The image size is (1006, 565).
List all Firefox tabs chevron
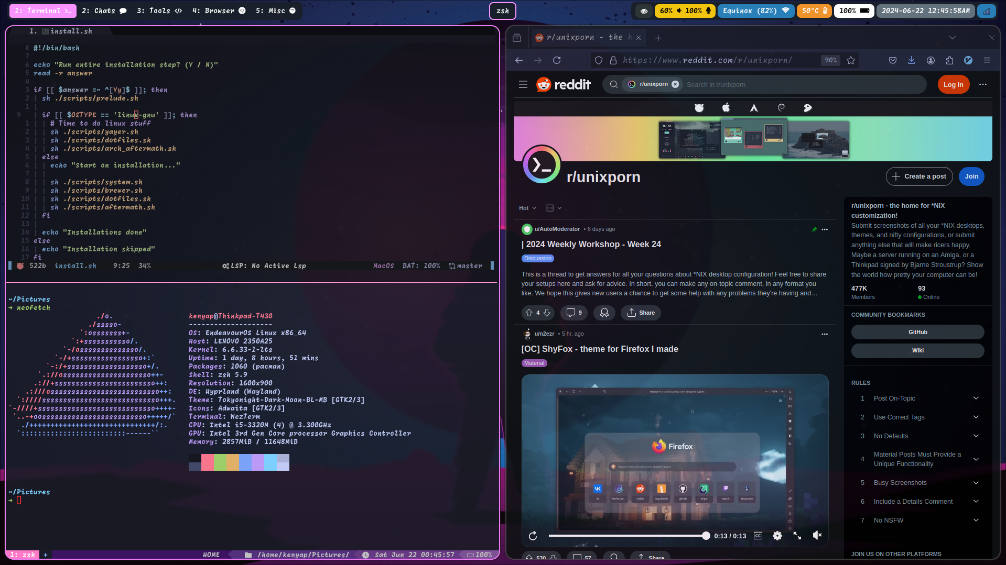tap(953, 38)
